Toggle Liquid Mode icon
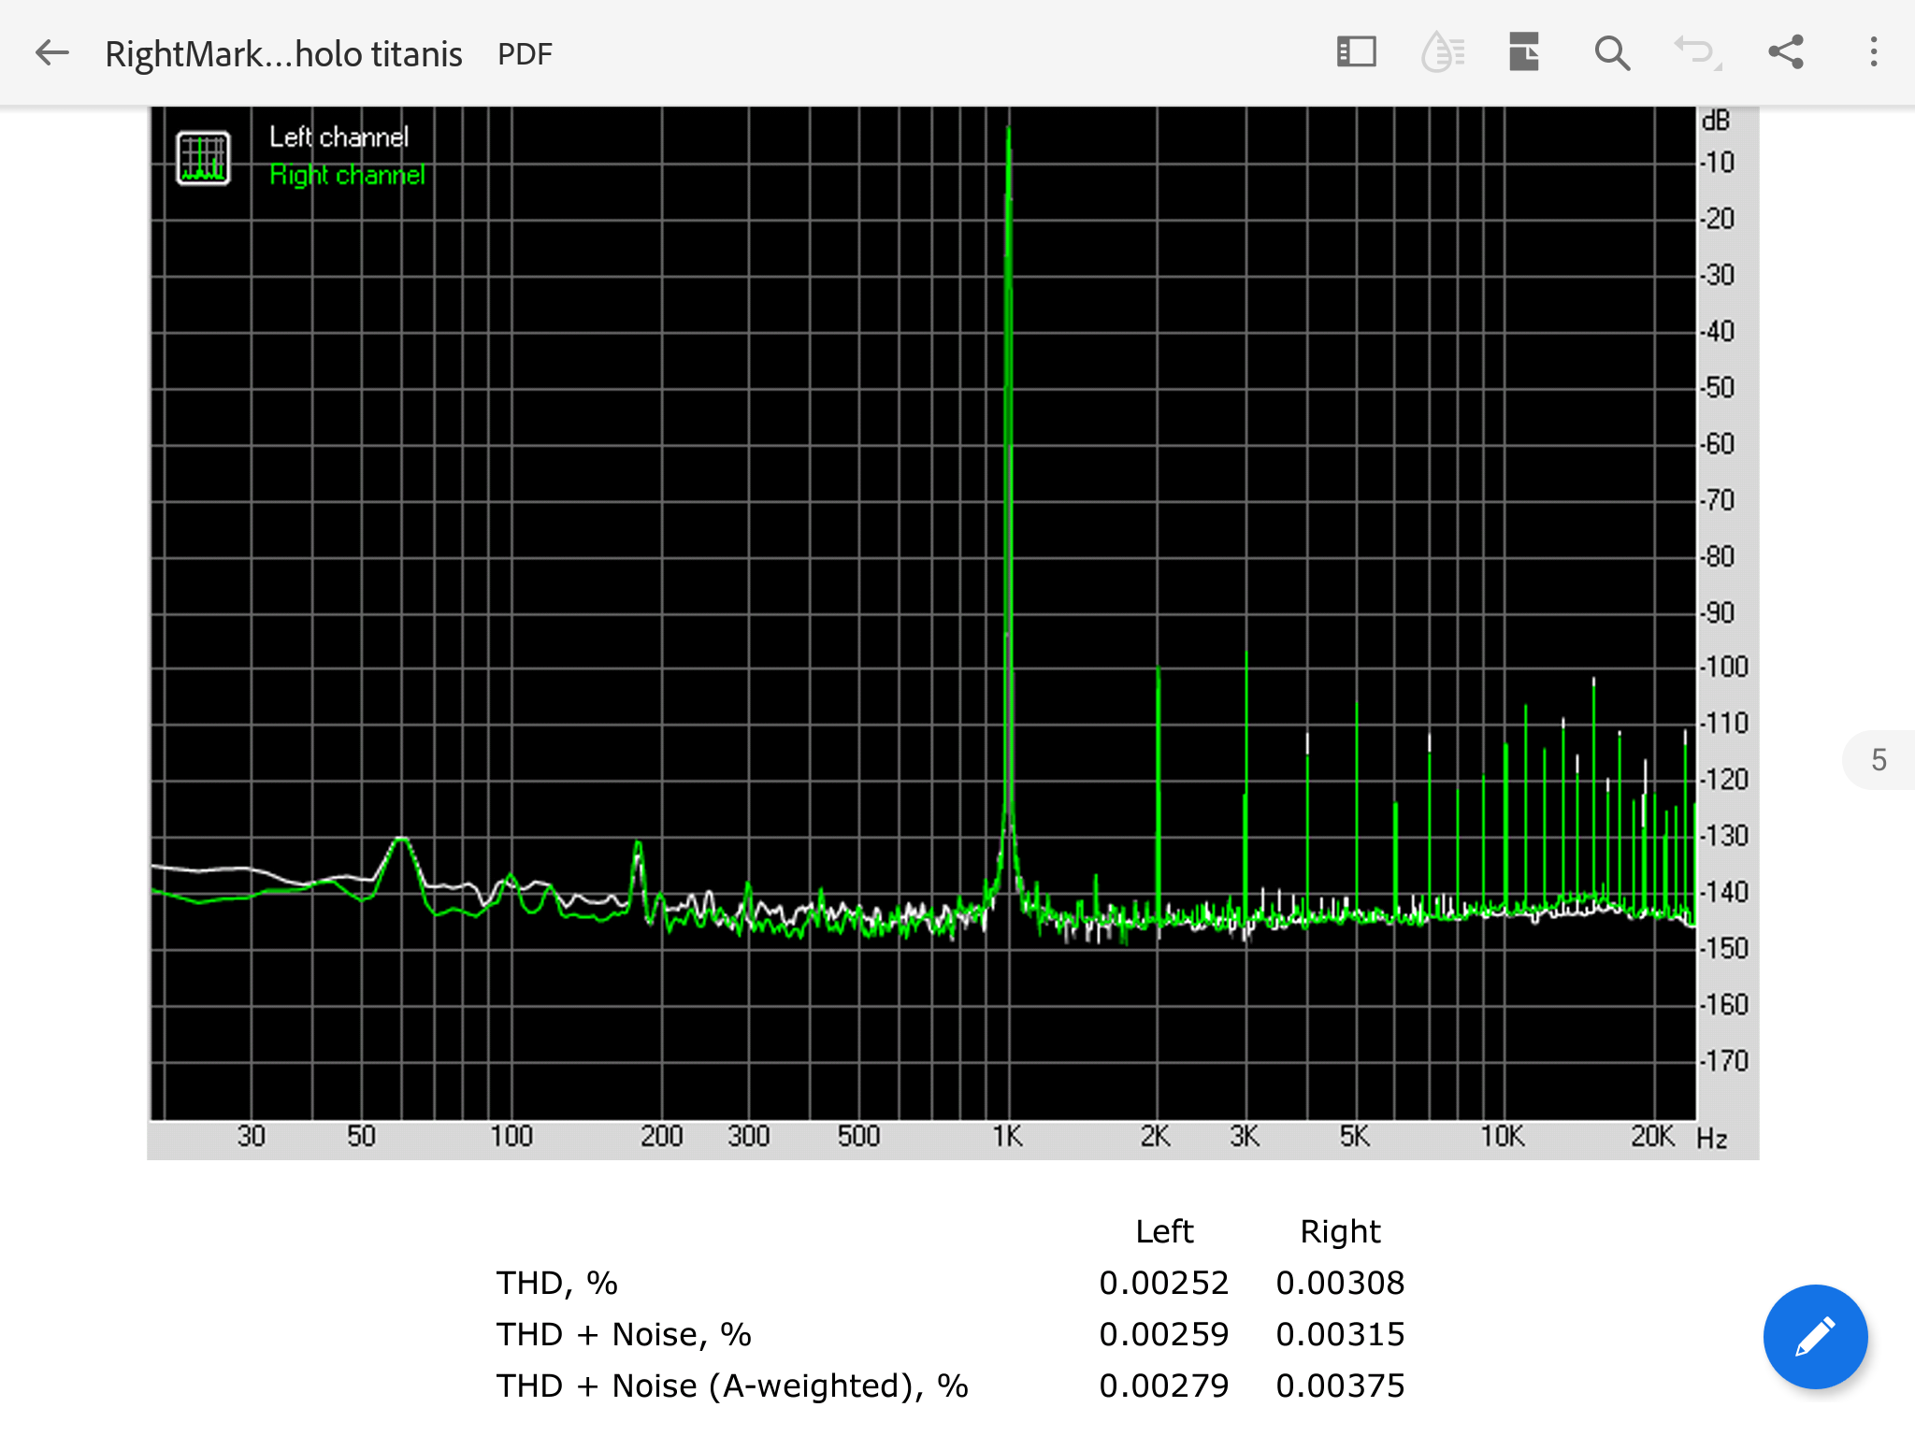Viewport: 1915px width, 1436px height. click(x=1443, y=52)
